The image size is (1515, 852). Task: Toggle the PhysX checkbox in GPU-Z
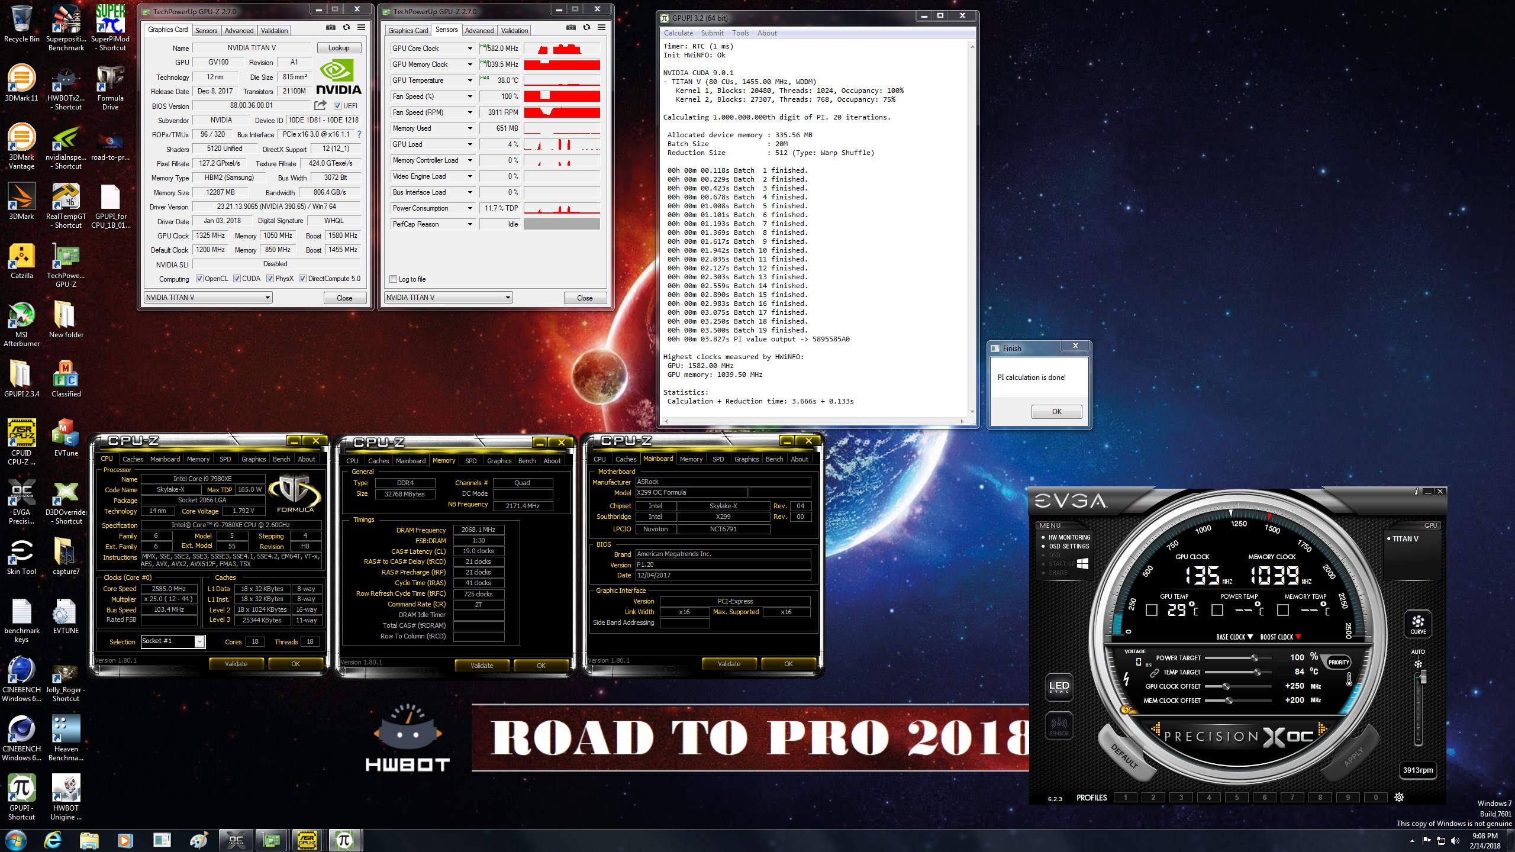(x=270, y=279)
